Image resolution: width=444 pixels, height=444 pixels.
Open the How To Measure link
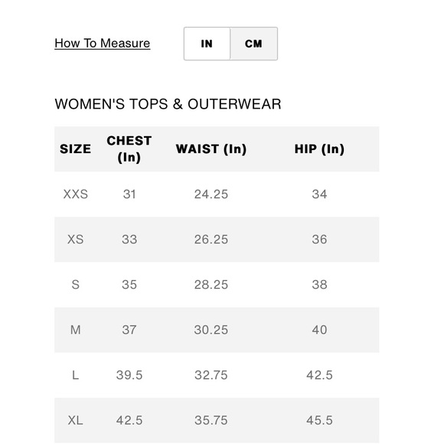click(x=103, y=44)
